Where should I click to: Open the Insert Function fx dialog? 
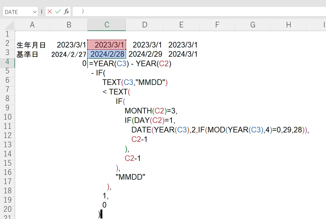(66, 11)
